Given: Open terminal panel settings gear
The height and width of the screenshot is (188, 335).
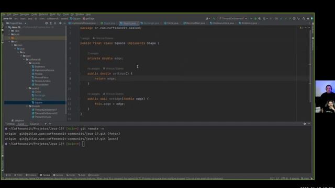Looking at the screenshot, I should click(305, 124).
